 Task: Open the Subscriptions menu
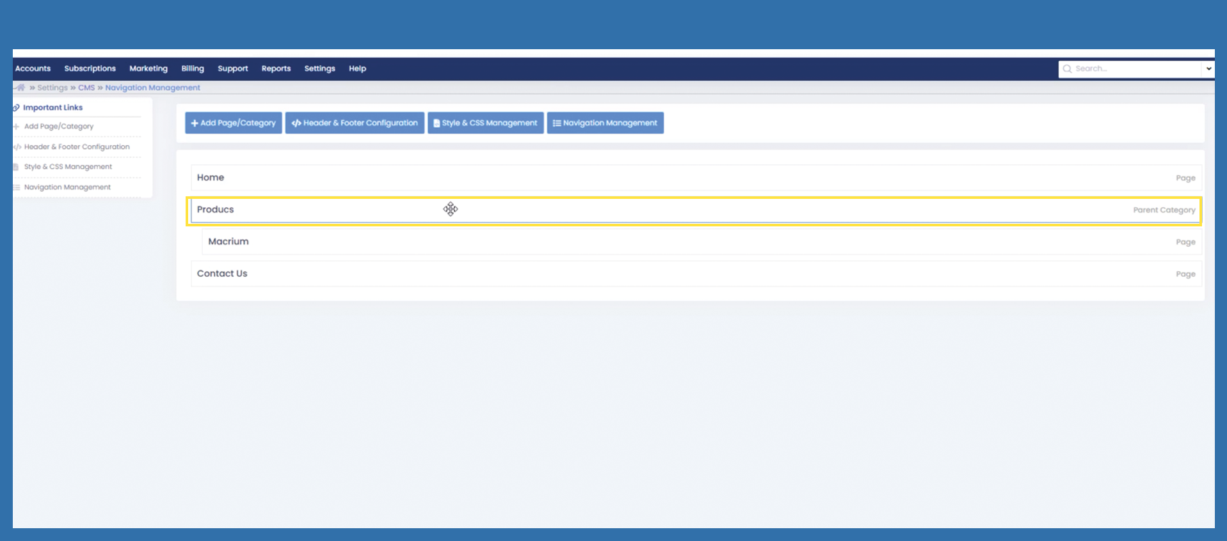click(x=90, y=68)
